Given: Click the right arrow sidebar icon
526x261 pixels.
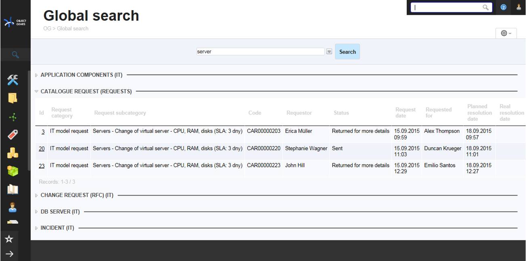Looking at the screenshot, I should tap(9, 254).
